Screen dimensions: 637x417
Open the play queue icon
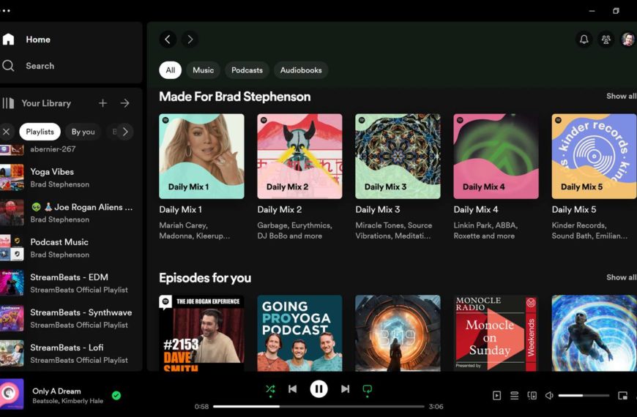(514, 395)
